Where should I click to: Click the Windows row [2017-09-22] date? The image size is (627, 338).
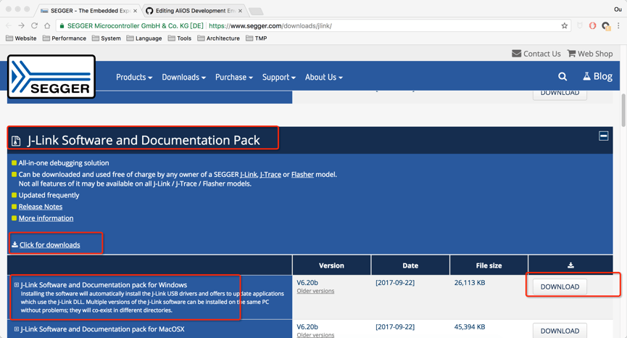coord(395,283)
